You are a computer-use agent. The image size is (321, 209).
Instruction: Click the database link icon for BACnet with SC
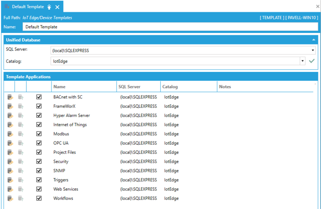tap(10, 97)
